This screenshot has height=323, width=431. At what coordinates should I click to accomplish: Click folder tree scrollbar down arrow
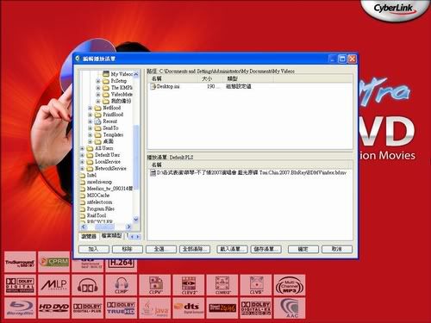point(136,220)
